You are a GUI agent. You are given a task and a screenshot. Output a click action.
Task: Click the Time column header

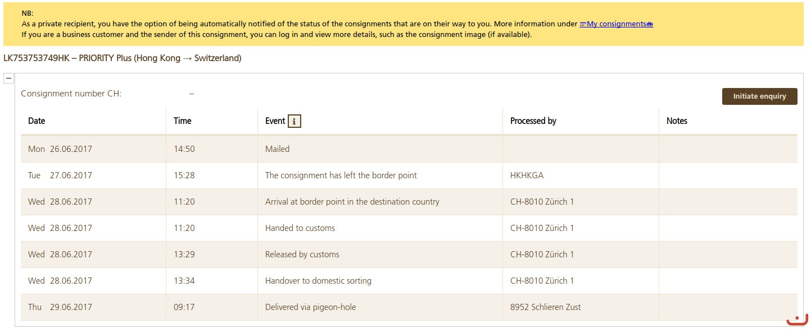pos(183,121)
